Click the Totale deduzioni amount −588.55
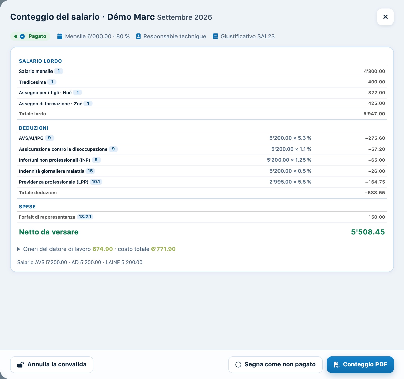 click(x=375, y=193)
